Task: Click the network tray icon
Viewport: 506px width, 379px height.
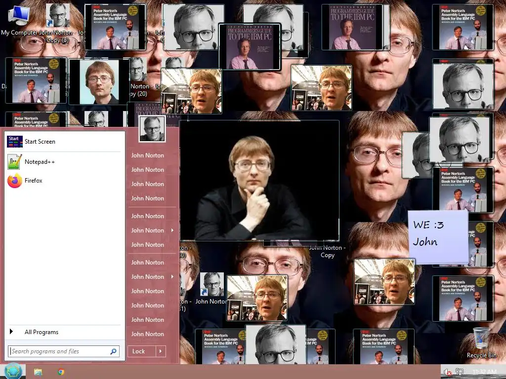Action: pos(460,372)
